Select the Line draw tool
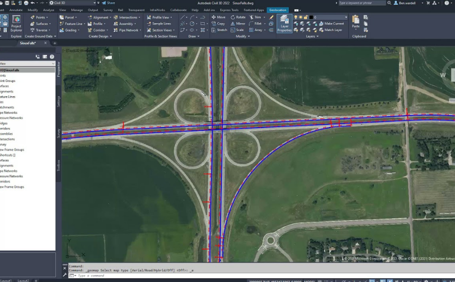The image size is (455, 282). click(x=183, y=17)
